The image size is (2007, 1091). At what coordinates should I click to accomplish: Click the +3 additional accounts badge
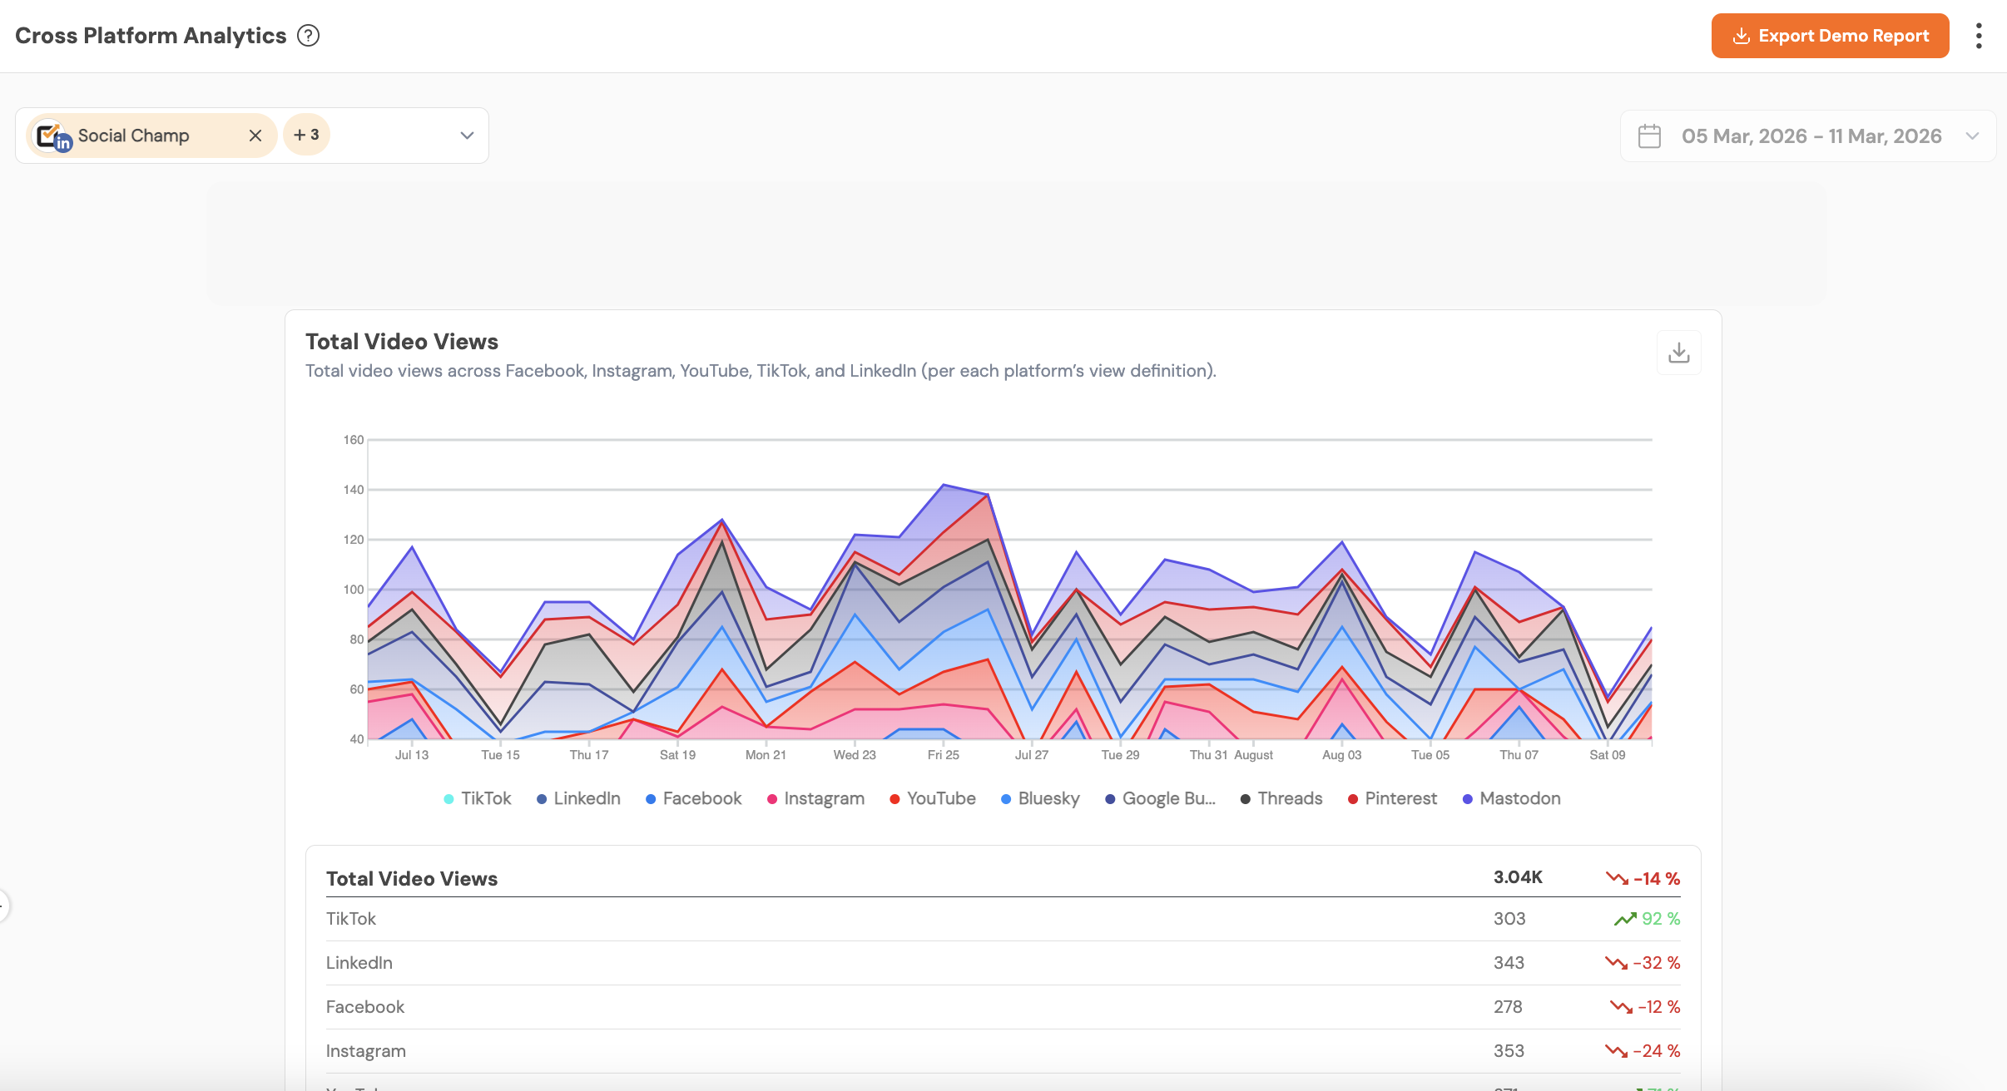tap(306, 135)
